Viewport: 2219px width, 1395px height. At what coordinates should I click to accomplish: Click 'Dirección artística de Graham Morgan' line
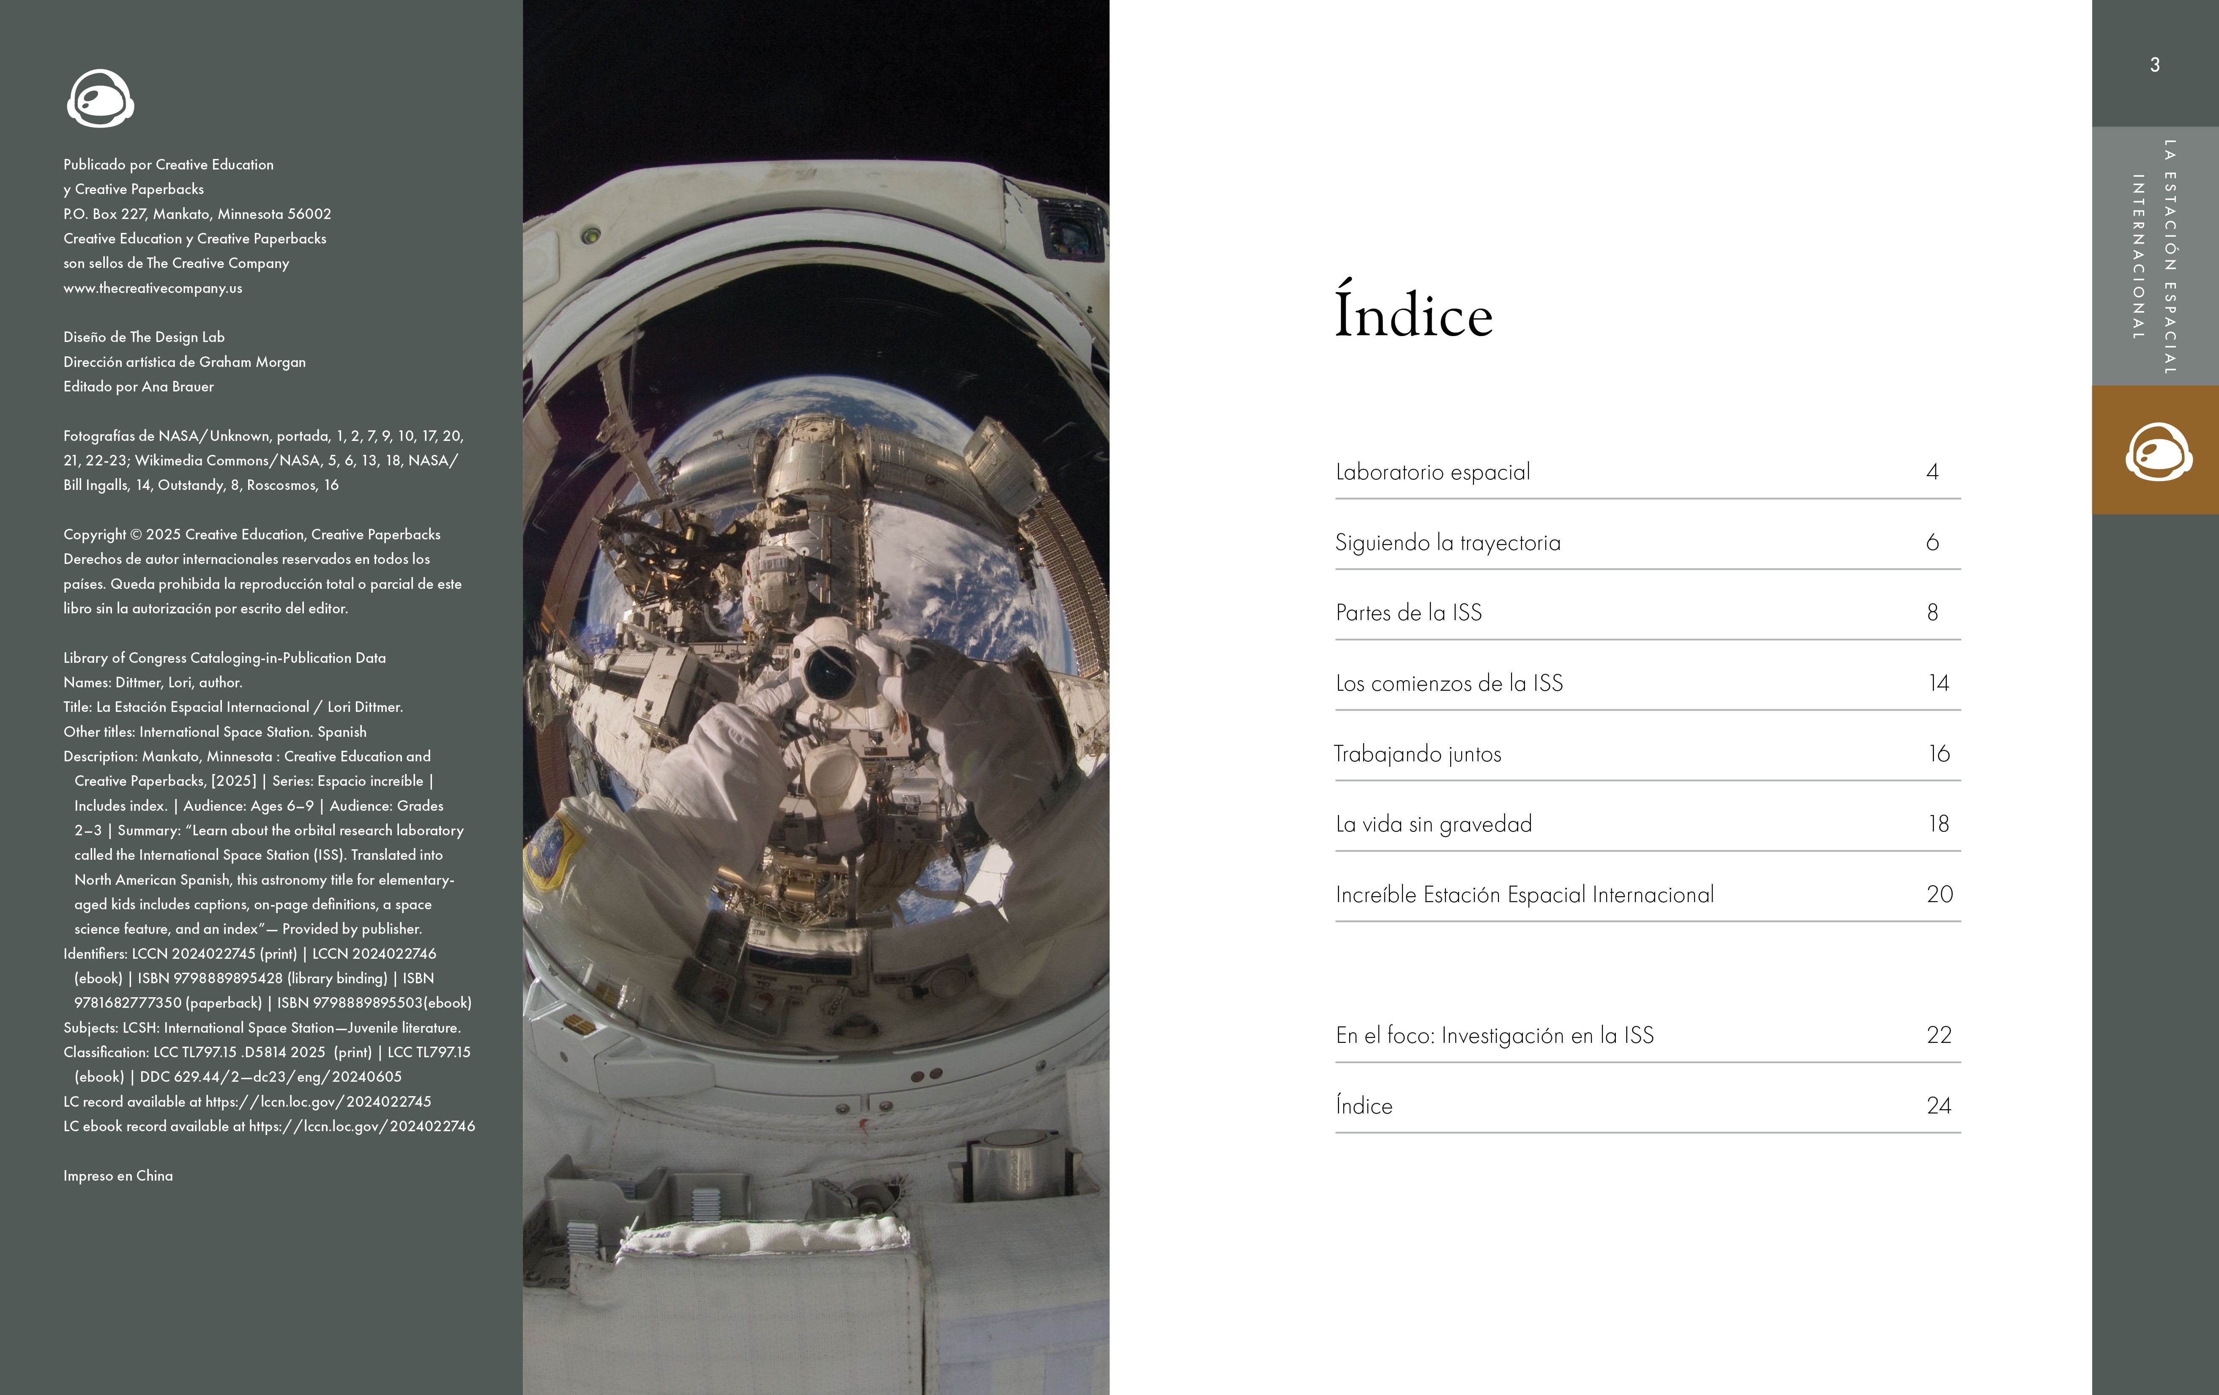pyautogui.click(x=184, y=362)
